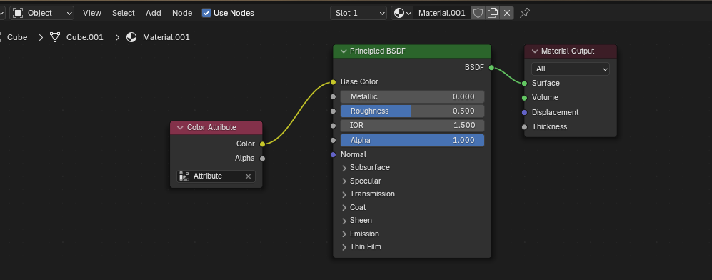The height and width of the screenshot is (280, 712).
Task: Disable the Use Nodes checkbox
Action: point(206,13)
